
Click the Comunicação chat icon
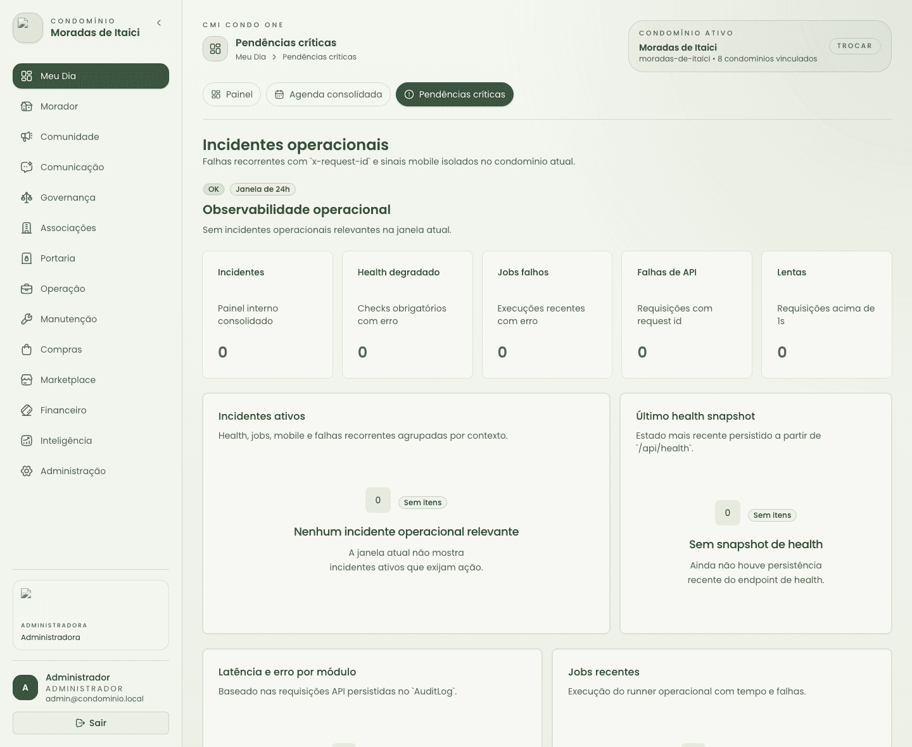click(27, 167)
